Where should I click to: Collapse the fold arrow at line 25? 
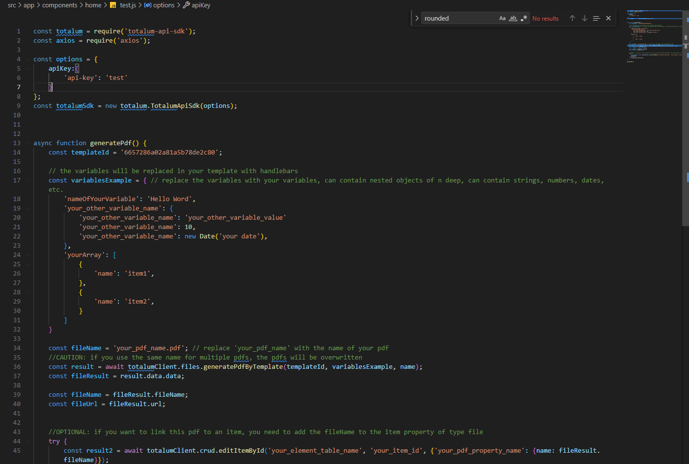[28, 264]
